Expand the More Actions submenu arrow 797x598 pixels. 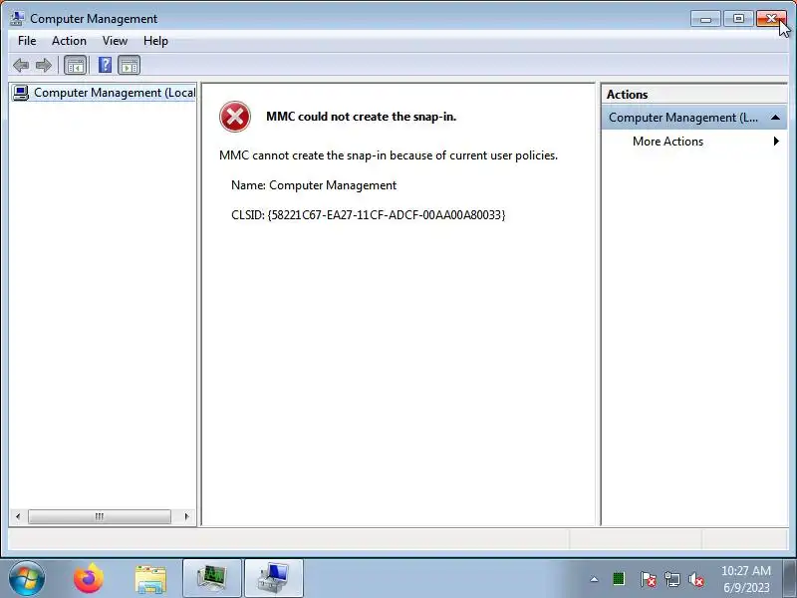776,142
